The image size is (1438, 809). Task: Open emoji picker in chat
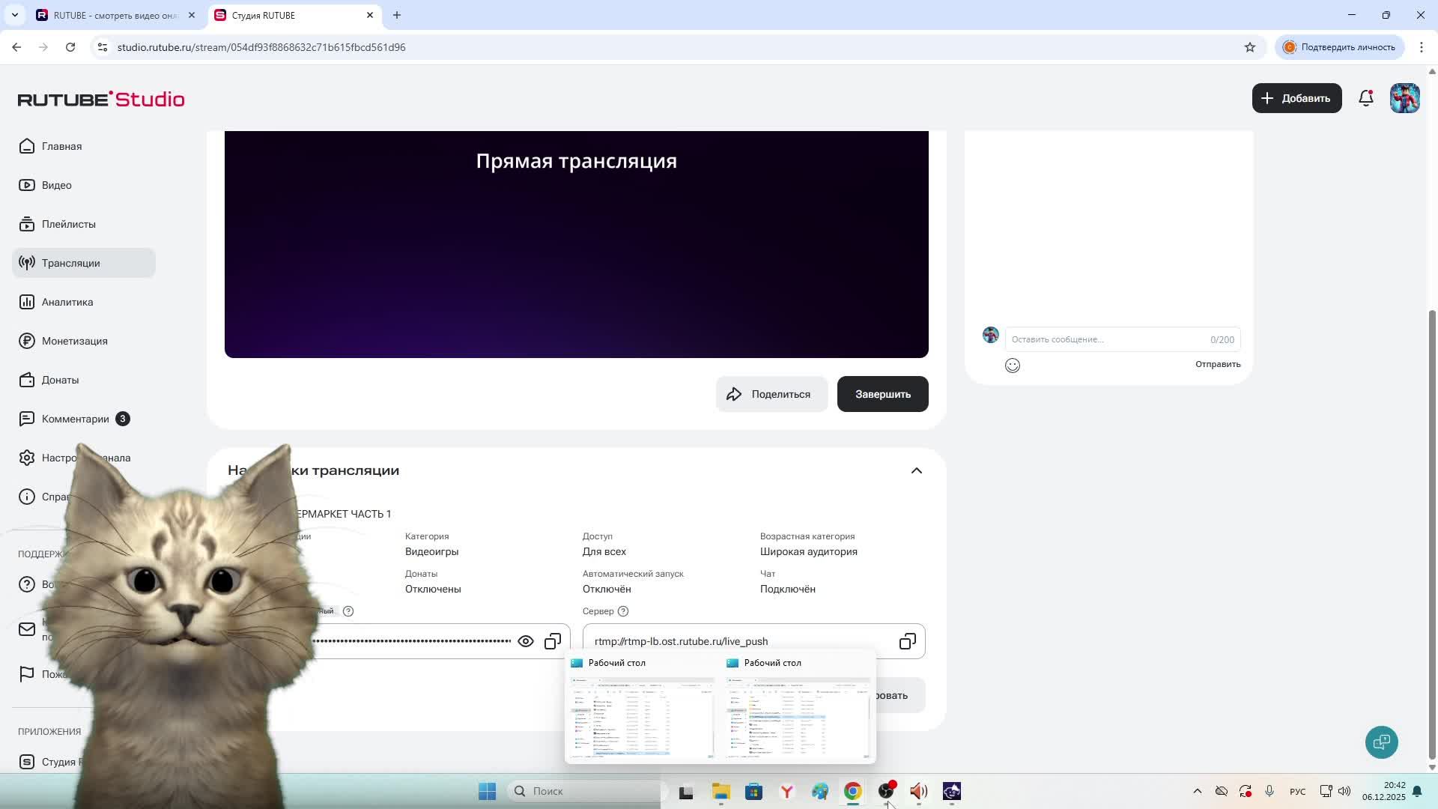[1013, 366]
